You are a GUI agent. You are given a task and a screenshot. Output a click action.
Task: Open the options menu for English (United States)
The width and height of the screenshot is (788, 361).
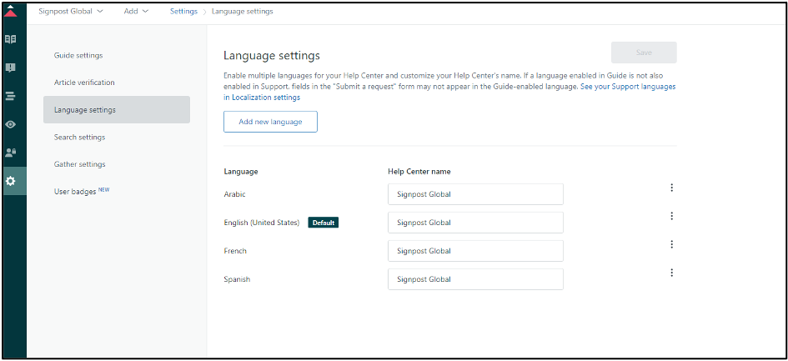click(671, 216)
